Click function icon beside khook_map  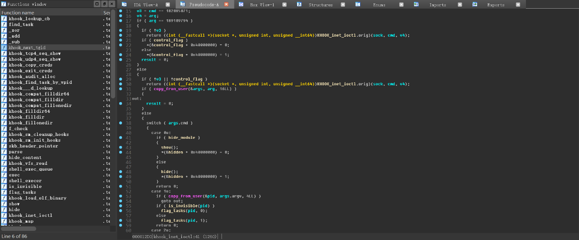coord(4,221)
